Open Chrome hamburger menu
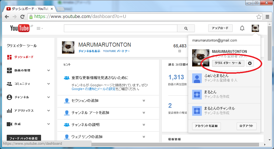Screen dimensions: 274x149 [x=267, y=17]
